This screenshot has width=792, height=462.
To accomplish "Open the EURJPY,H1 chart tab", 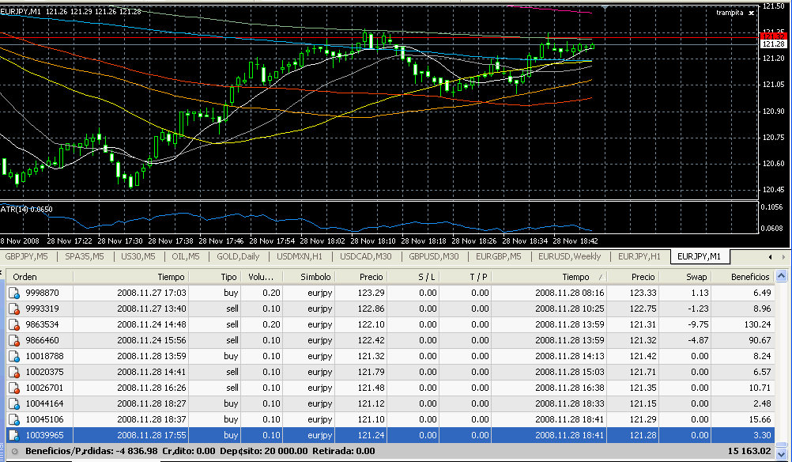I will click(639, 256).
